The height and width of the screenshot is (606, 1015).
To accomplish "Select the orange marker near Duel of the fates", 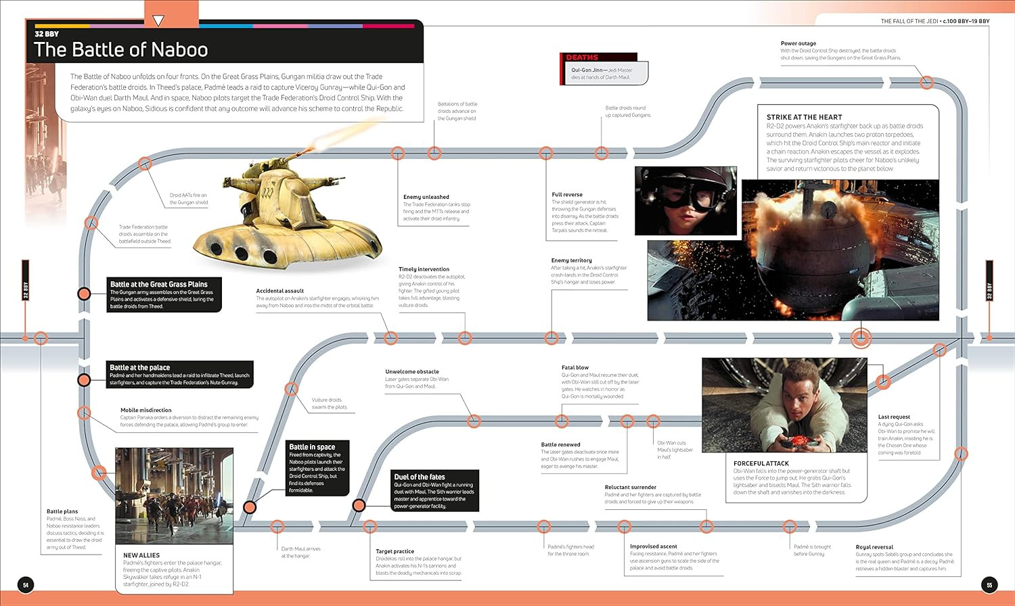I will click(359, 505).
